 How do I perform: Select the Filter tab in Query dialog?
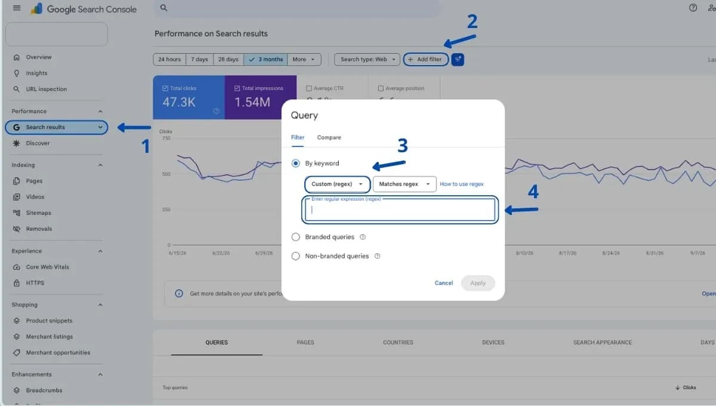(297, 137)
